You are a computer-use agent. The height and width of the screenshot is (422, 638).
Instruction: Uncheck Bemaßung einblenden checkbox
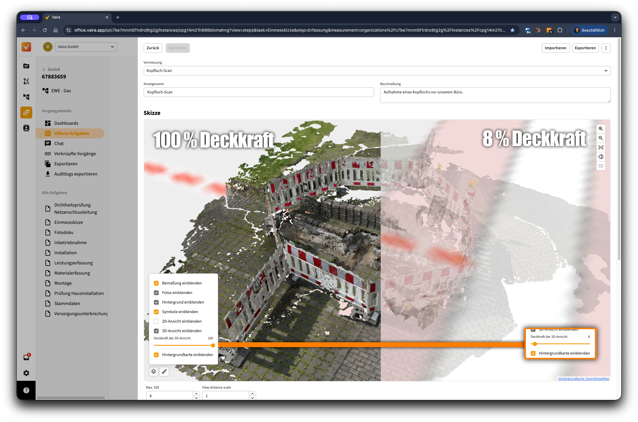tap(156, 283)
